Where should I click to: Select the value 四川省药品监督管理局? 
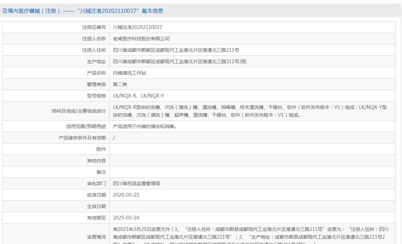pos(136,183)
